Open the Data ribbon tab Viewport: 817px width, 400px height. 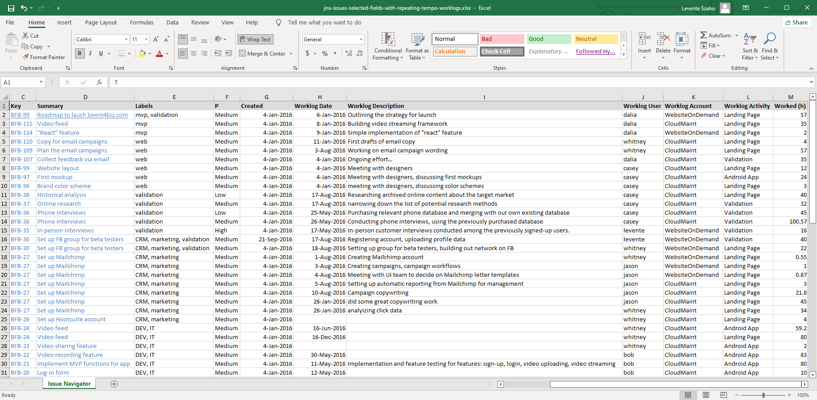coord(172,23)
